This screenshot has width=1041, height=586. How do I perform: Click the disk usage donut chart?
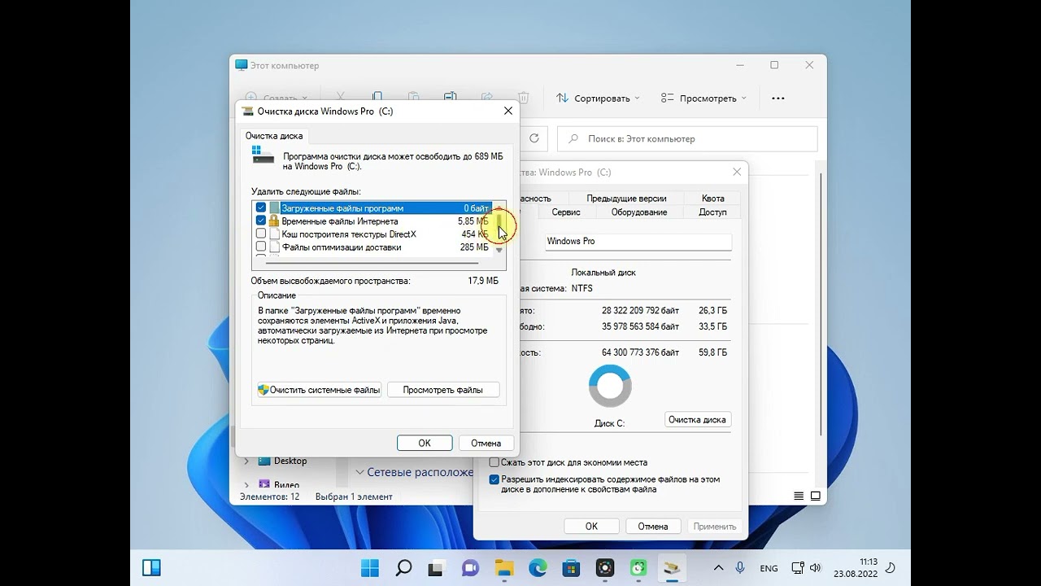[x=610, y=386]
